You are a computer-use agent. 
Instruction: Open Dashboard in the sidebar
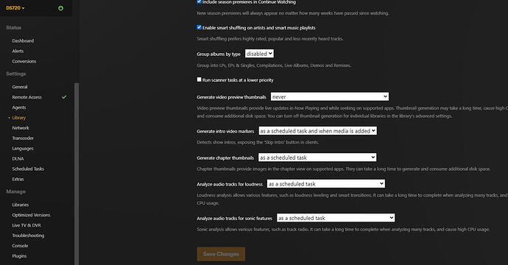[23, 40]
